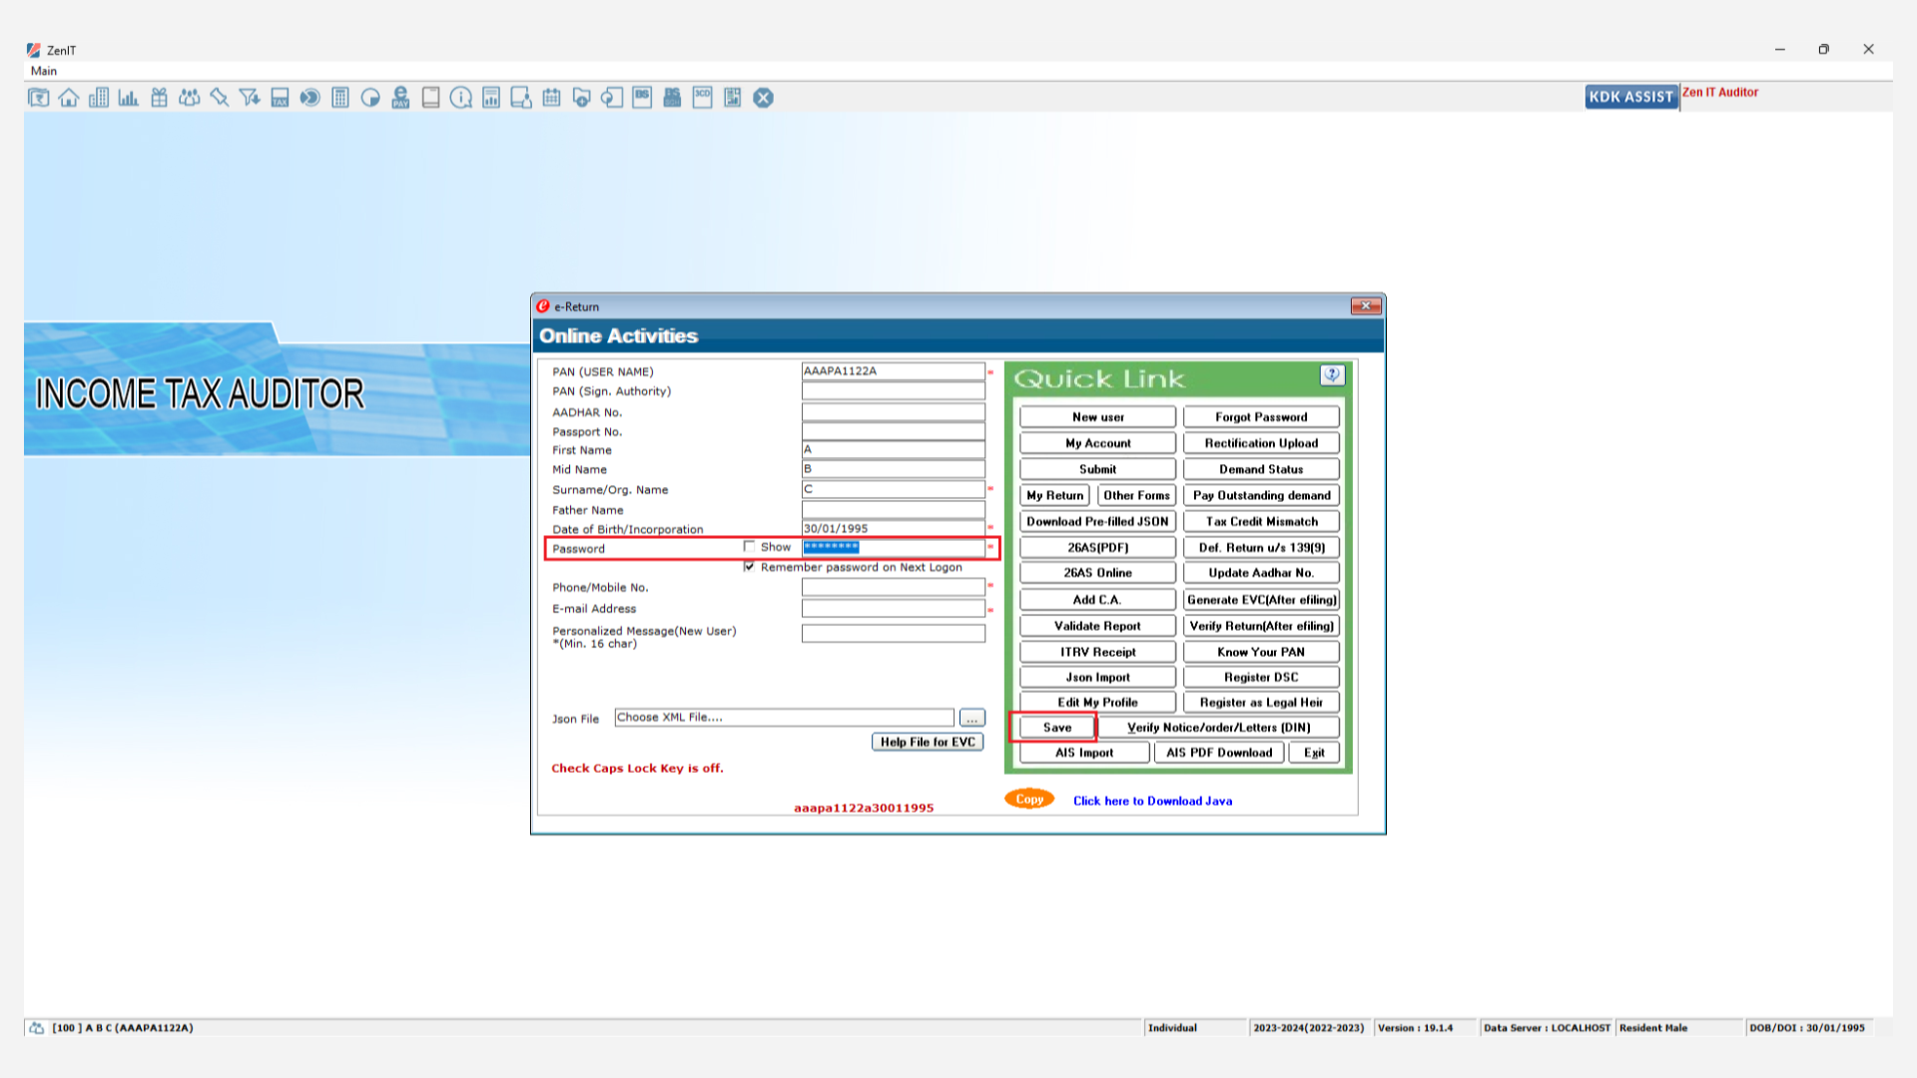Click the chart document toolbar icon
The width and height of the screenshot is (1917, 1078).
point(733,98)
